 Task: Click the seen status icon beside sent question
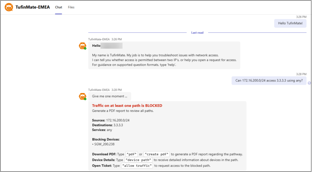click(x=309, y=83)
